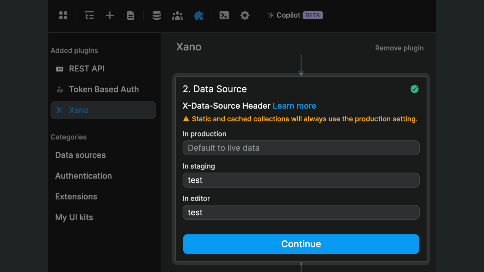Open the Learn more link about X-Data-Source Header

pos(294,106)
